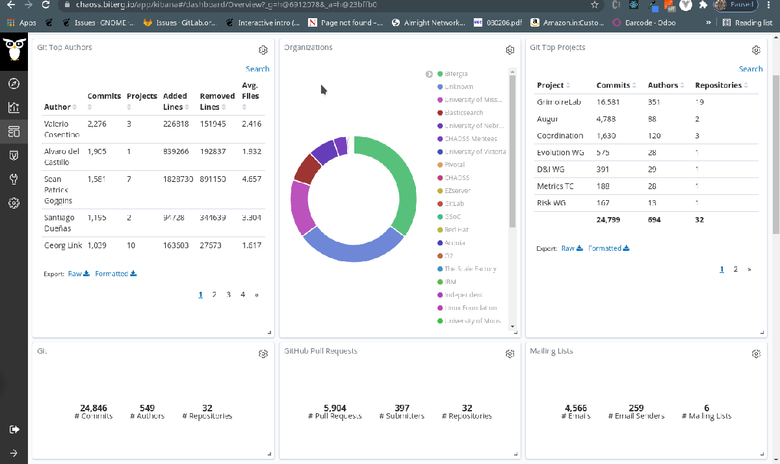The height and width of the screenshot is (464, 780).
Task: Go to next authors page with » arrow
Action: click(x=257, y=294)
